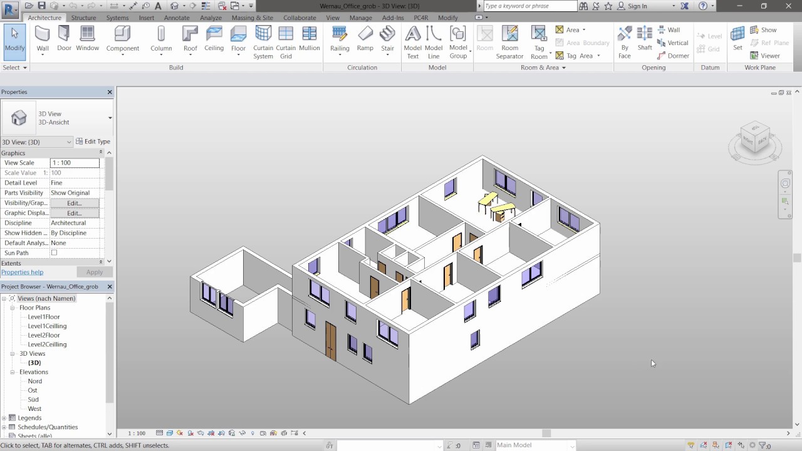Viewport: 802px width, 451px height.
Task: Toggle the Sun Path checkbox
Action: [54, 252]
